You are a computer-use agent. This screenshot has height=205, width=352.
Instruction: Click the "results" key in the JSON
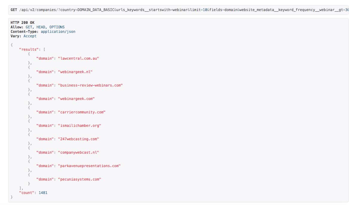point(29,49)
